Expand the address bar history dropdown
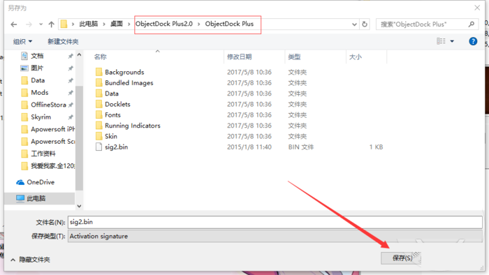 354,24
